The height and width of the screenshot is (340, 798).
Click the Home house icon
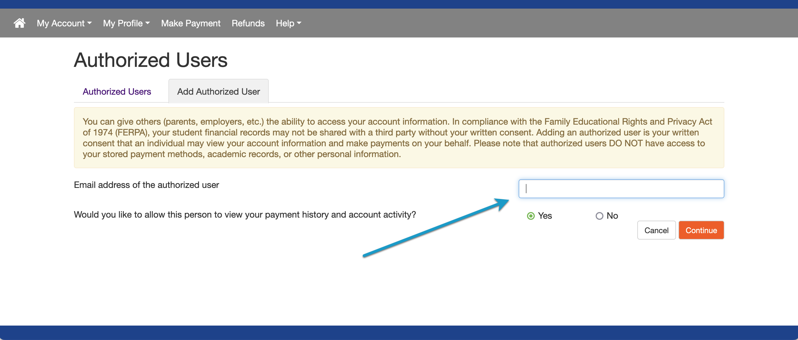coord(19,23)
